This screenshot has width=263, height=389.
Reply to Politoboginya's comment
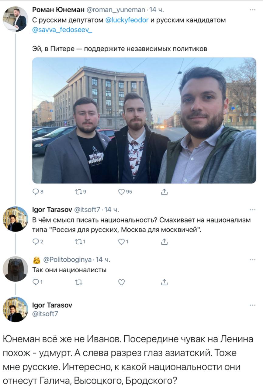(35, 282)
